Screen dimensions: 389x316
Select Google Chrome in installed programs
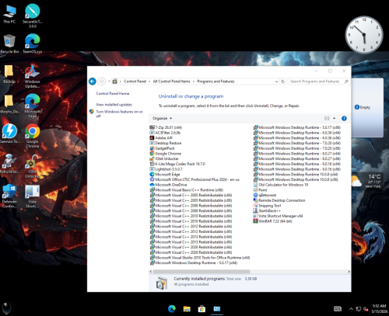click(166, 154)
